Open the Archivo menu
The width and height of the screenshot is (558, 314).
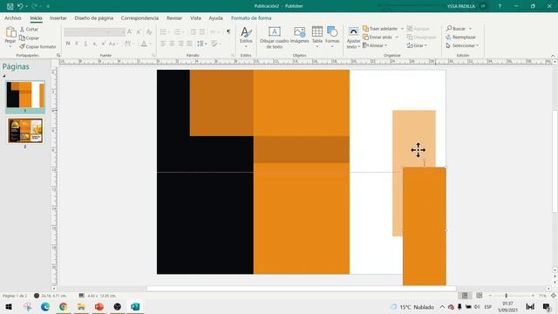(12, 17)
